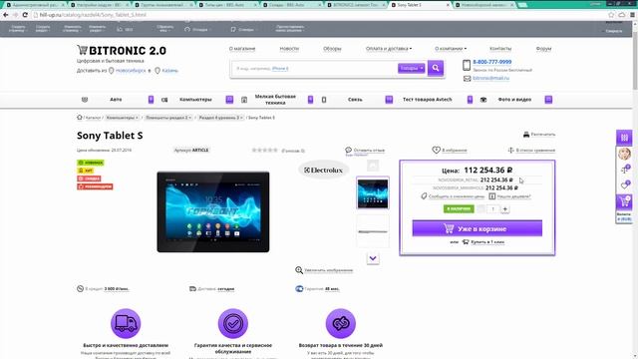
Task: Select the second tablet side-view thumbnail
Action: click(x=373, y=231)
